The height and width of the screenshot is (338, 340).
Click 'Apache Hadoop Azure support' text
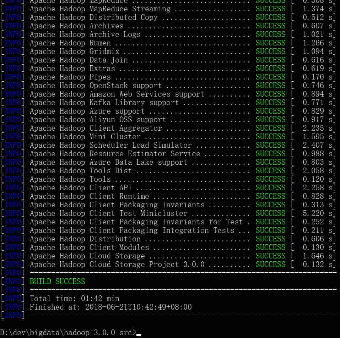(87, 111)
